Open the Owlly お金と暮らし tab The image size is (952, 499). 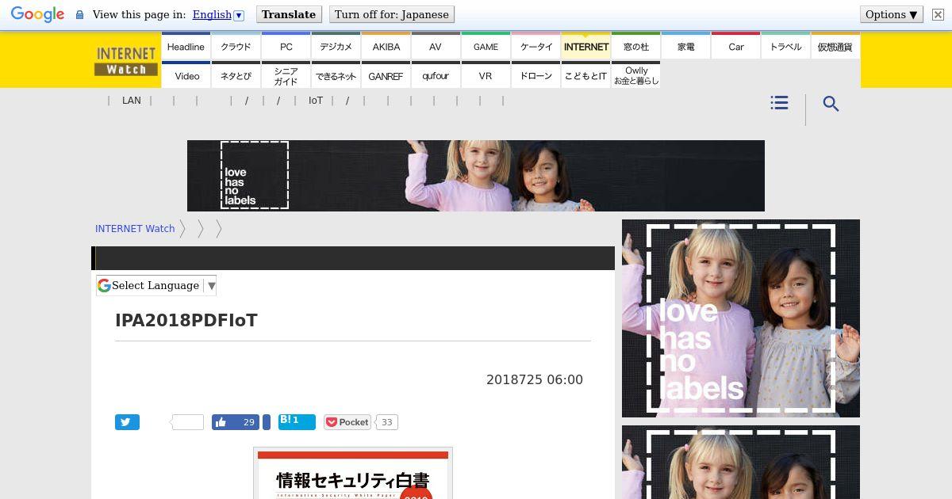pyautogui.click(x=635, y=75)
